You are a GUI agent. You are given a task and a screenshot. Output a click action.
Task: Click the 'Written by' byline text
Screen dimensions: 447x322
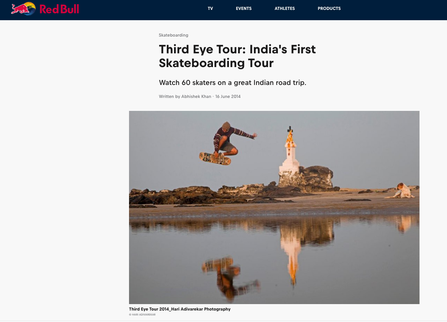pyautogui.click(x=169, y=96)
